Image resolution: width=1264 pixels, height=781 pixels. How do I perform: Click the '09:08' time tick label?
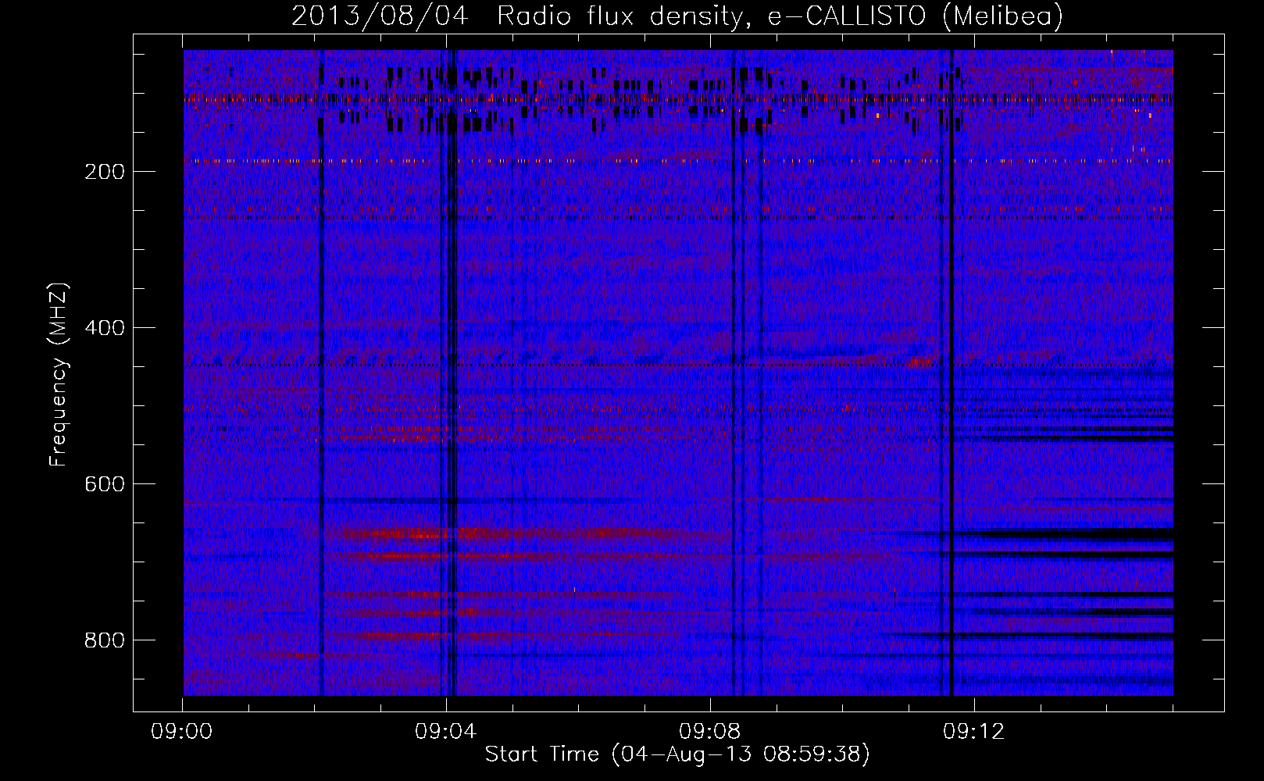pyautogui.click(x=710, y=732)
